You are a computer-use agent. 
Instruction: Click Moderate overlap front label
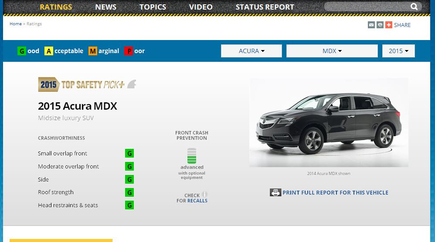pyautogui.click(x=68, y=166)
